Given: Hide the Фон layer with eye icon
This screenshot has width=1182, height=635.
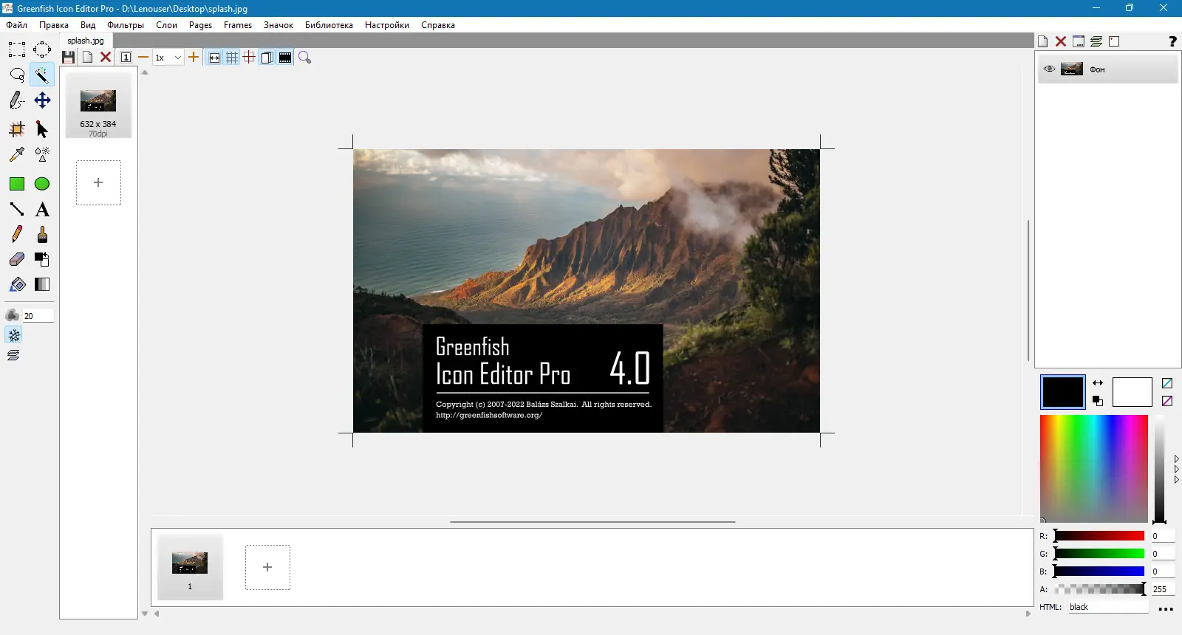Looking at the screenshot, I should point(1049,69).
